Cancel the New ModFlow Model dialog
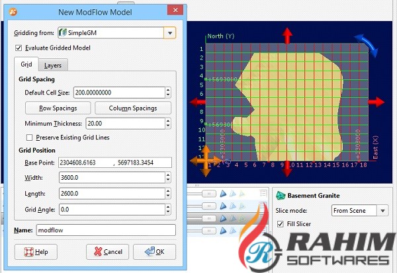This screenshot has height=273, width=397. (107, 252)
